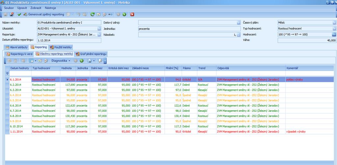
Task: Sort by the Datum hodnoty column header
Action: 20,68
